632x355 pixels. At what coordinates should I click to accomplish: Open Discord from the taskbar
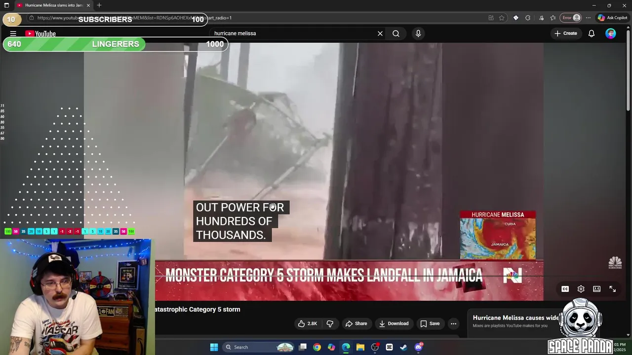pos(418,347)
